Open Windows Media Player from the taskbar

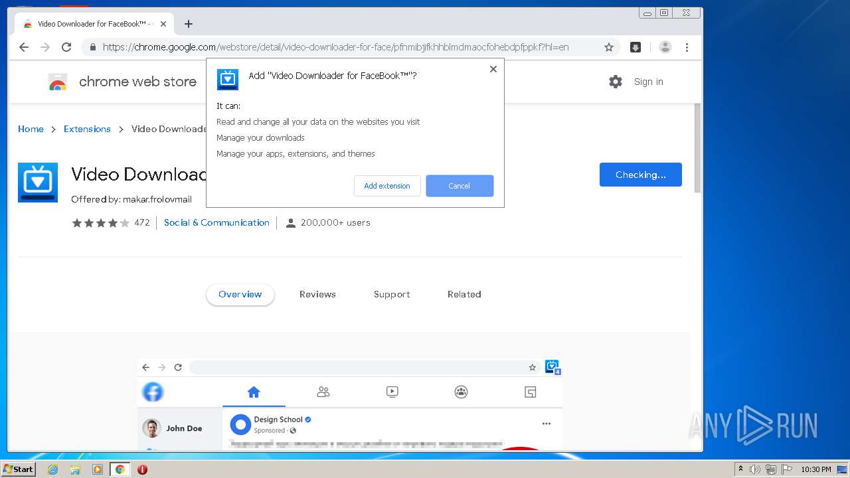click(98, 469)
